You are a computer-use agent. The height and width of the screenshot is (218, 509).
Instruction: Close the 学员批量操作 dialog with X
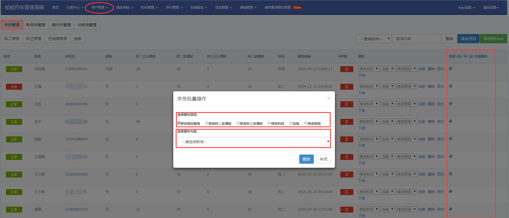(328, 98)
